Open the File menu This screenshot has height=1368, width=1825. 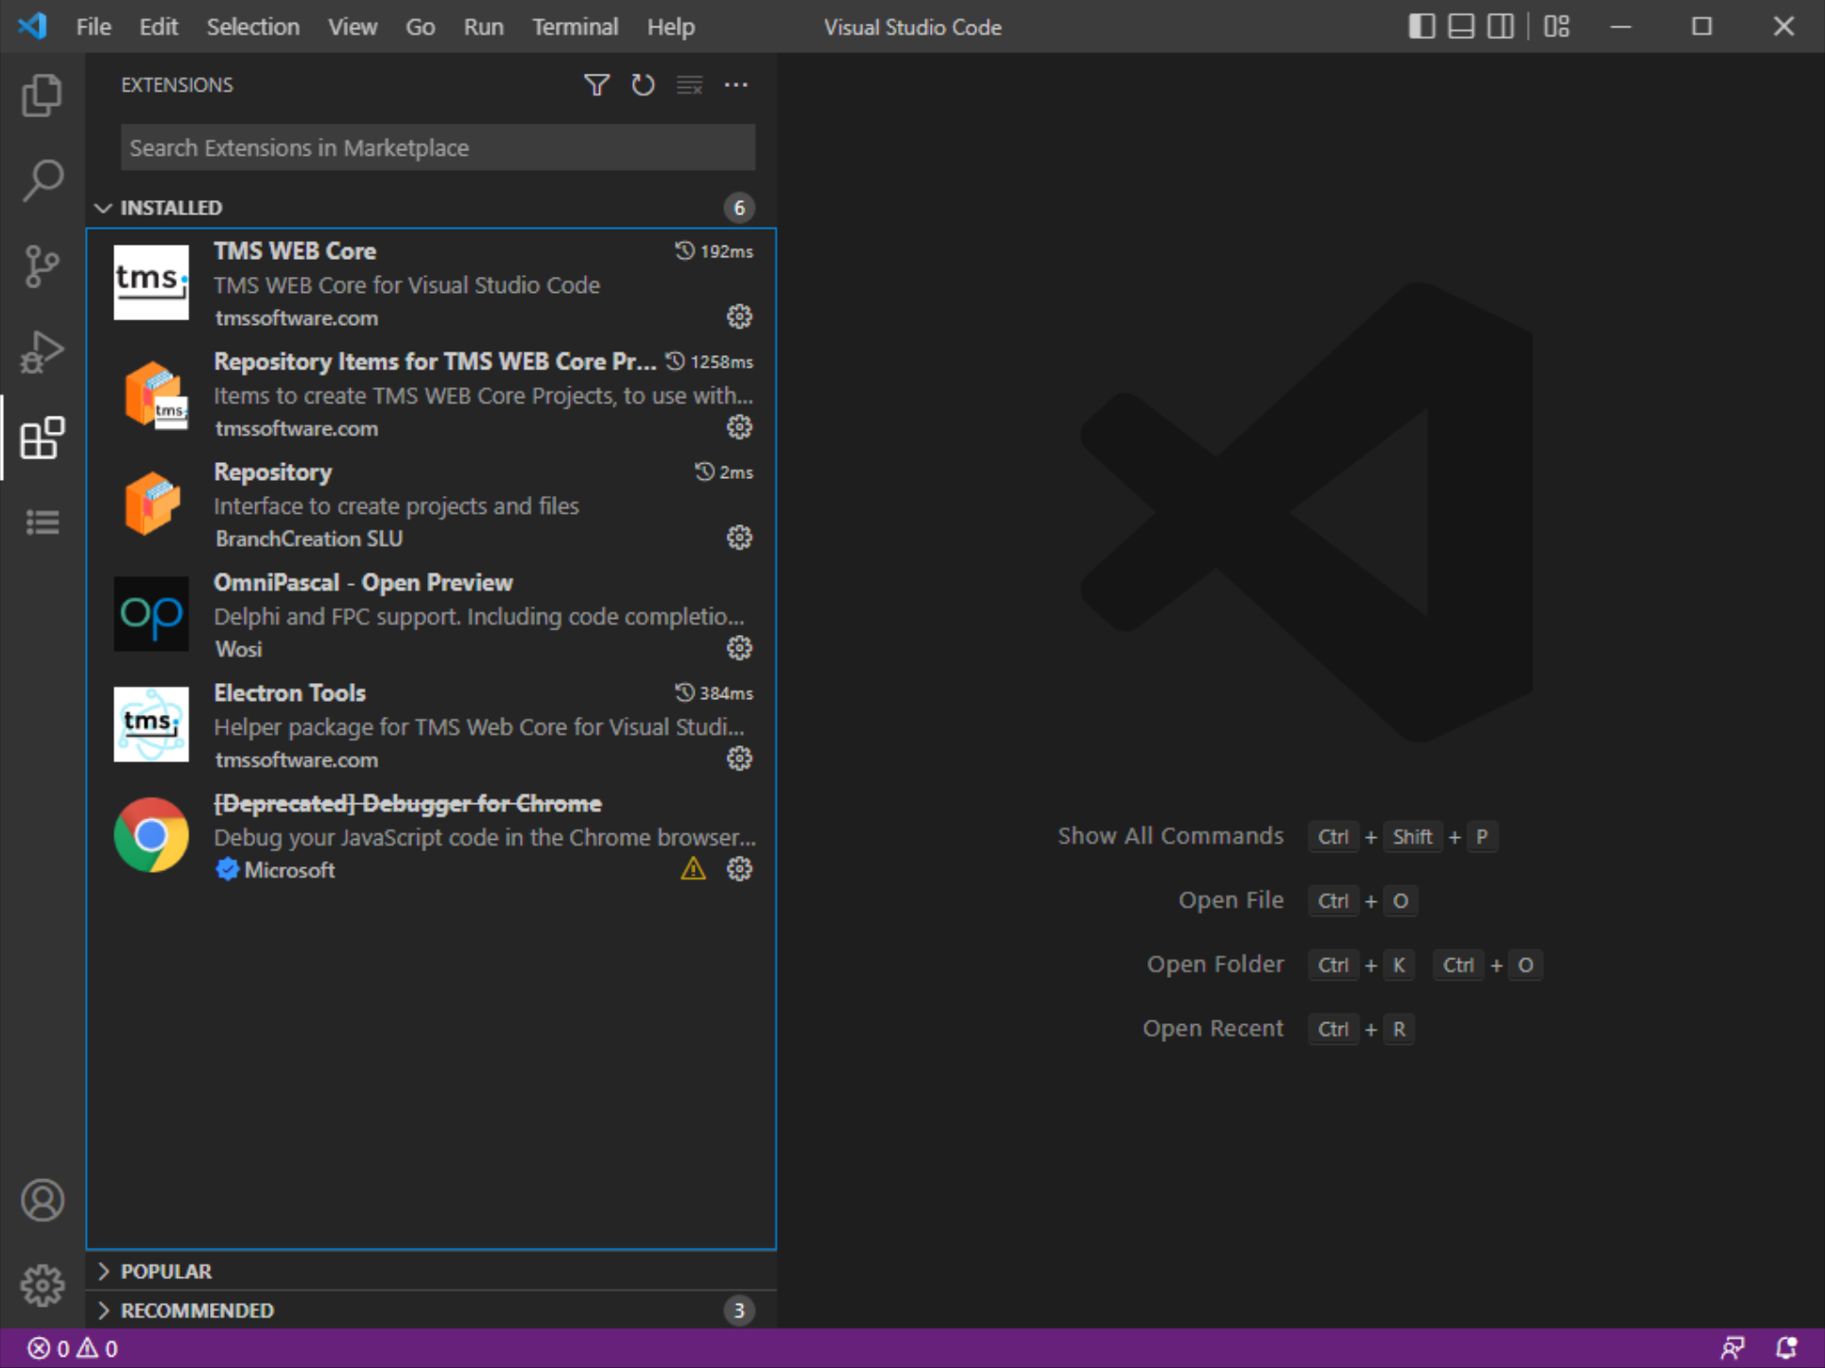point(94,26)
